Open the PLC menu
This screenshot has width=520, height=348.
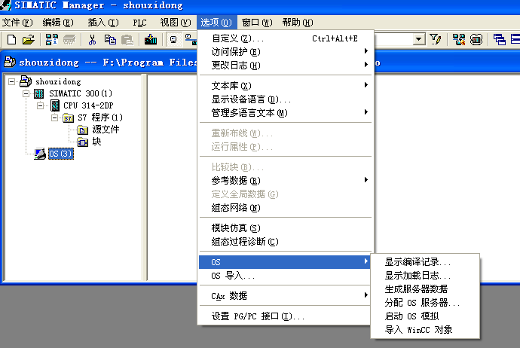pos(139,23)
